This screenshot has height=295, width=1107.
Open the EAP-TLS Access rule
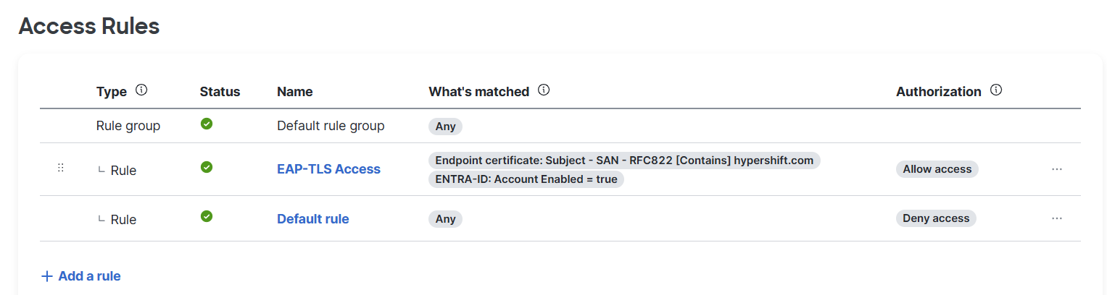pyautogui.click(x=328, y=169)
